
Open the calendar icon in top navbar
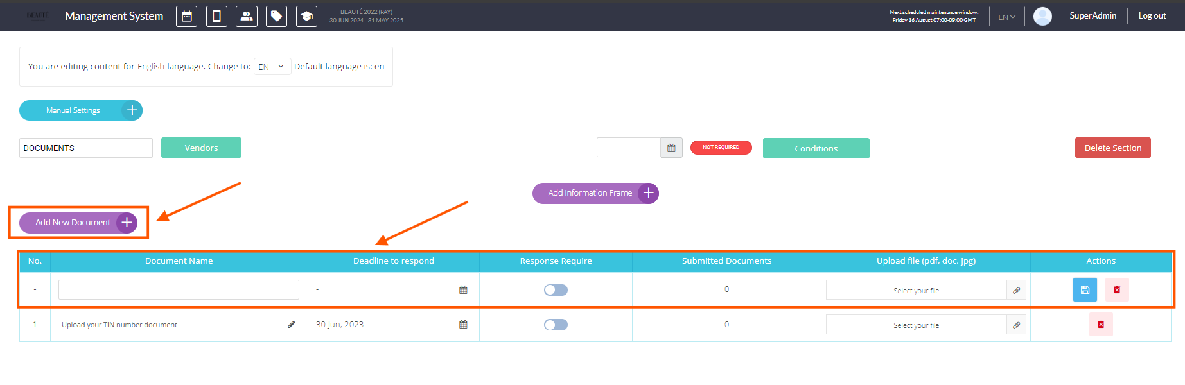(186, 17)
